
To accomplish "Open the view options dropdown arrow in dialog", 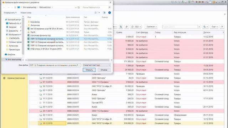I will coord(99,13).
